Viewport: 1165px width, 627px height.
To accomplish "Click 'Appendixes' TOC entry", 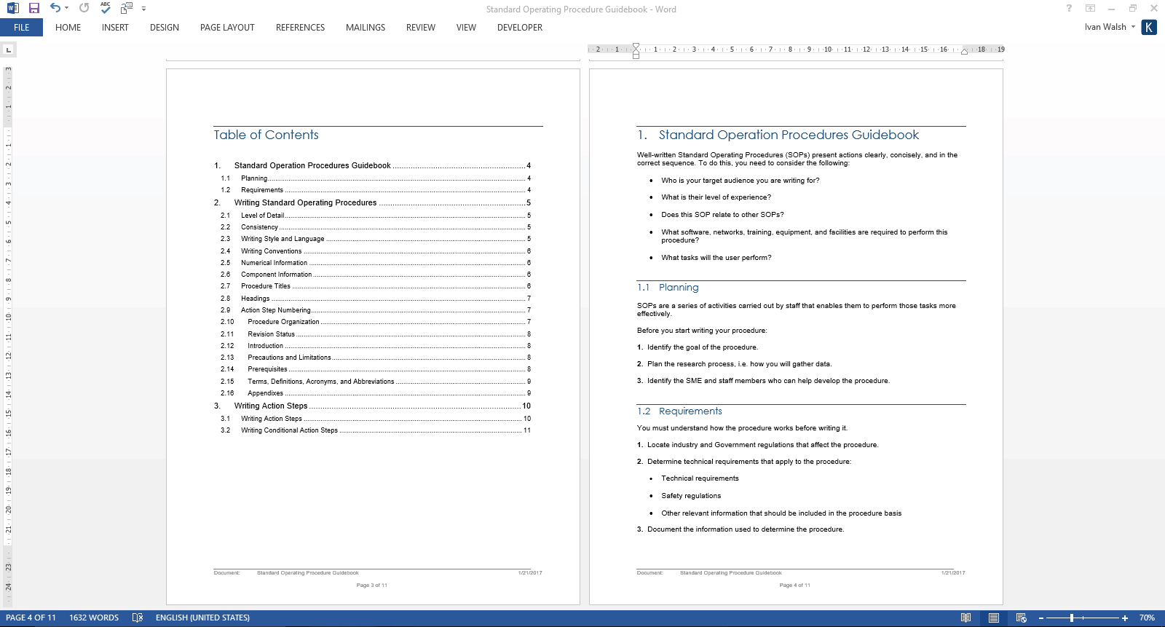I will [x=265, y=393].
